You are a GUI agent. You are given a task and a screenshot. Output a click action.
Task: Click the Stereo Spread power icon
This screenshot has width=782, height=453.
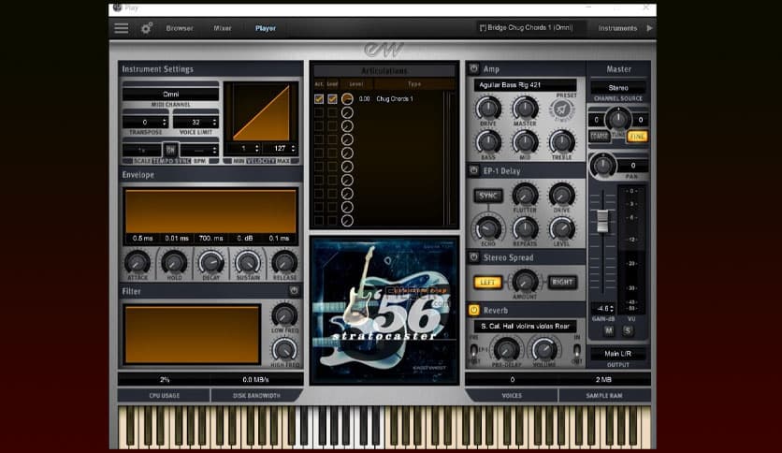click(474, 257)
